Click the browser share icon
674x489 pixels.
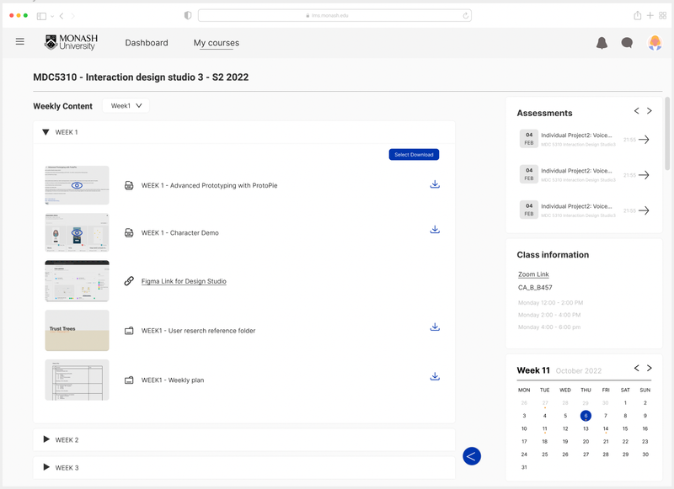(638, 15)
